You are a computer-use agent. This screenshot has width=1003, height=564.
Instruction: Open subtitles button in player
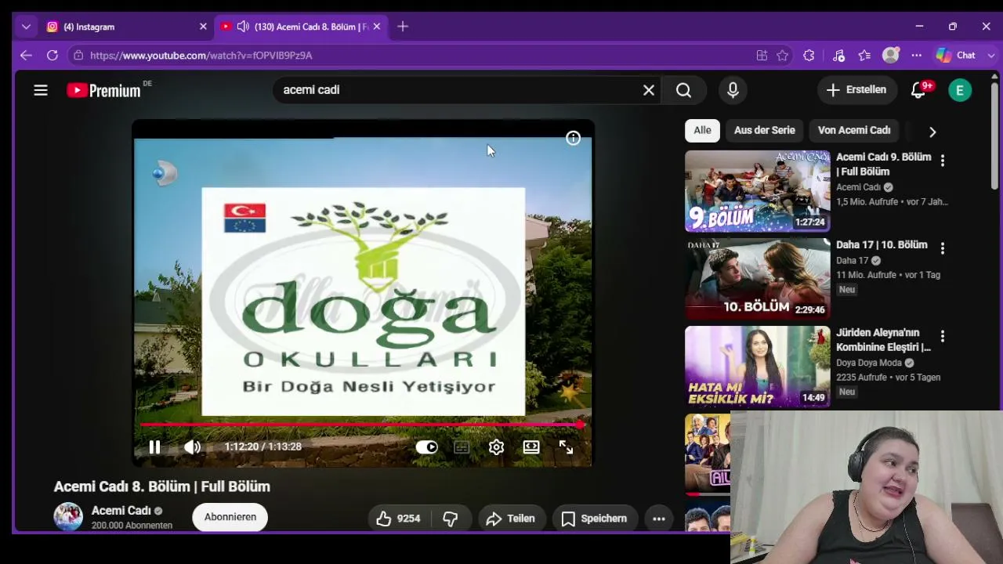click(462, 447)
